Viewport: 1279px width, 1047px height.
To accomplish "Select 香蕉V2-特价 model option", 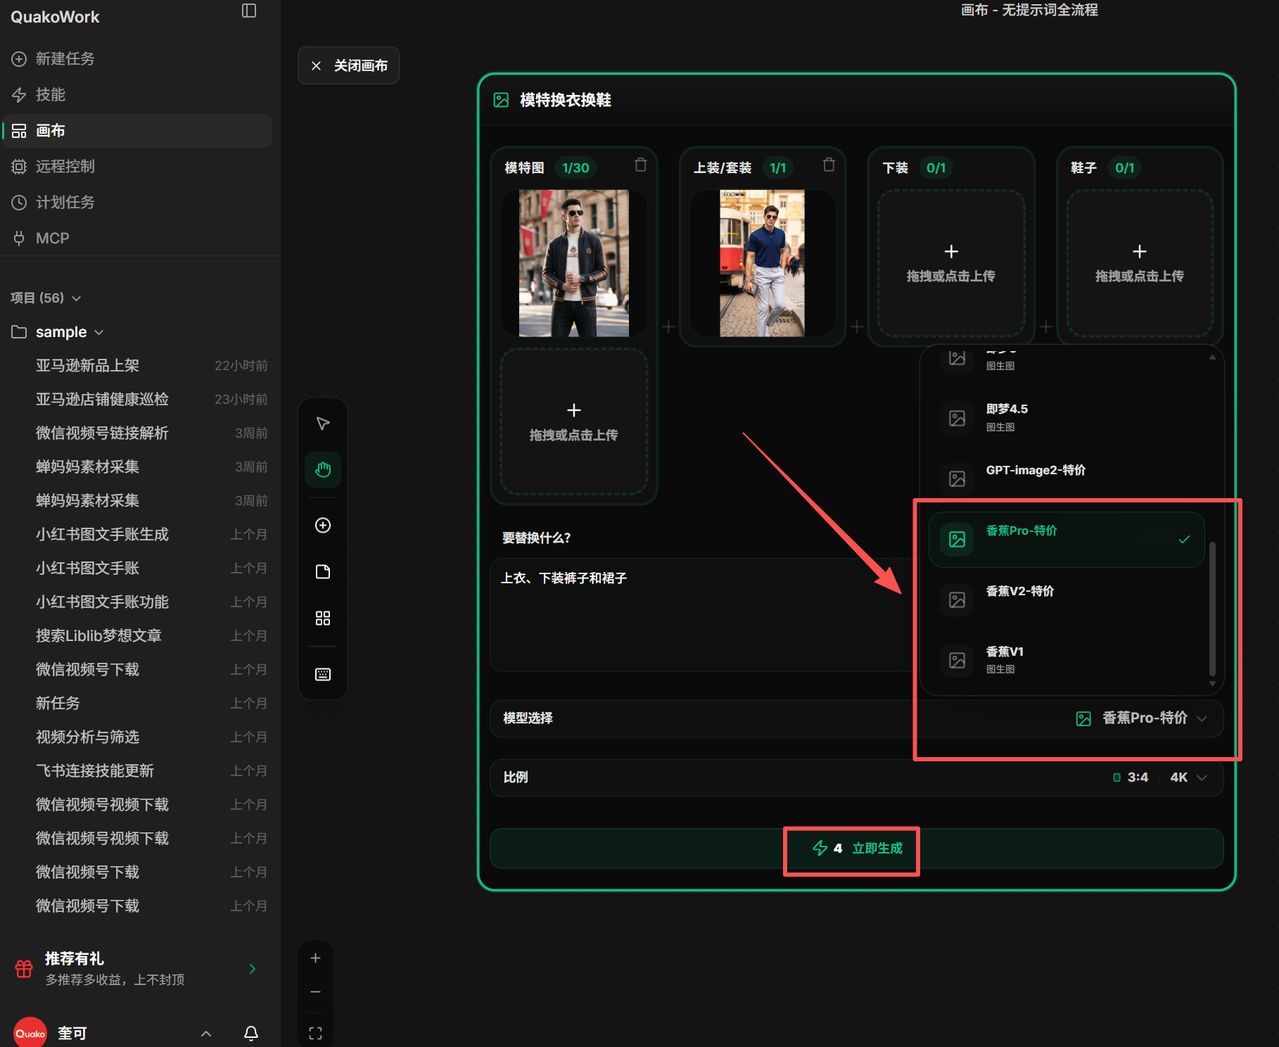I will pos(1067,600).
